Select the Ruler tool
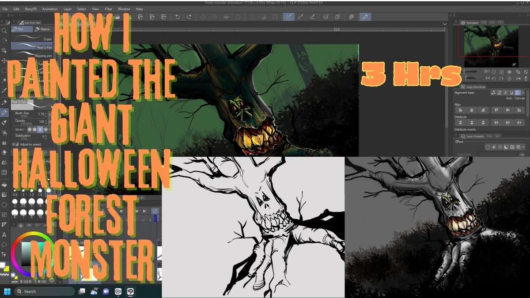The image size is (530, 298). click(4, 225)
